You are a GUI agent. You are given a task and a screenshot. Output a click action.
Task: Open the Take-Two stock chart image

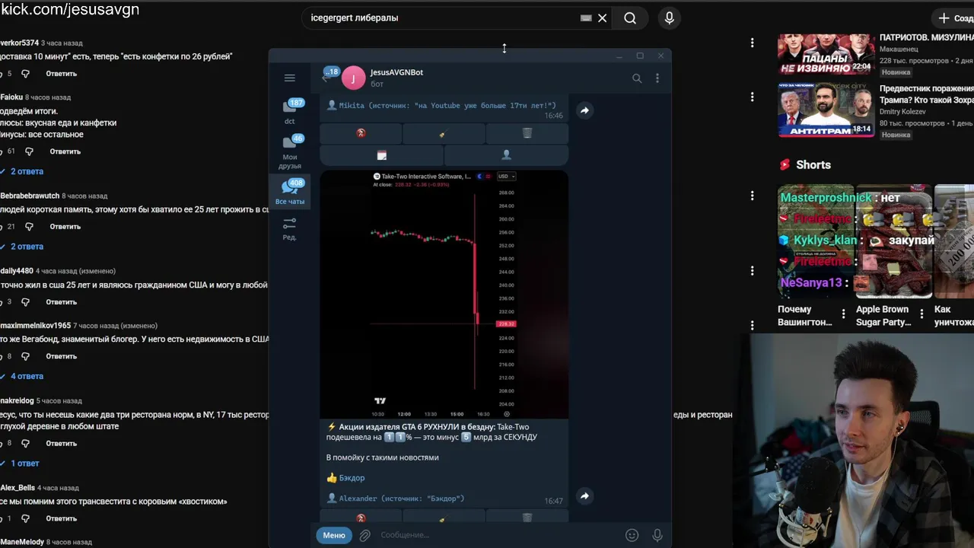444,294
